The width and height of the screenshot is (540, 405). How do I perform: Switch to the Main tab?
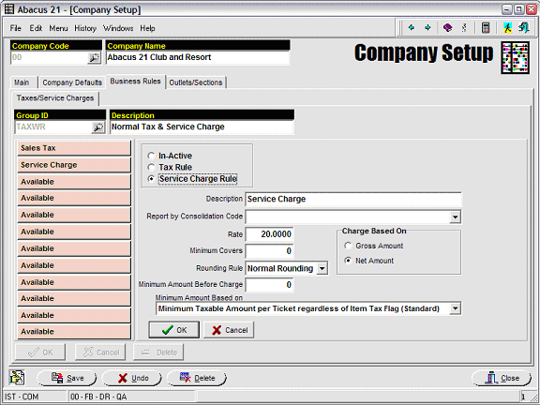coord(22,82)
